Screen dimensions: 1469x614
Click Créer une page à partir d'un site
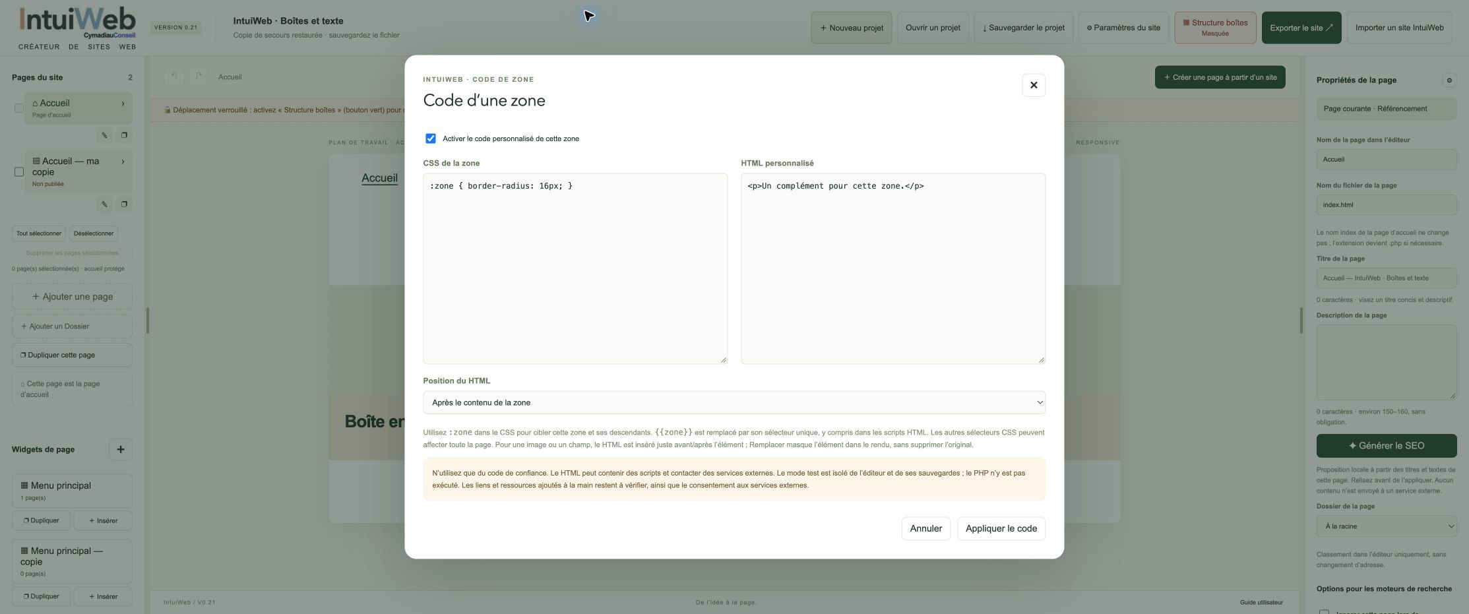click(x=1220, y=77)
